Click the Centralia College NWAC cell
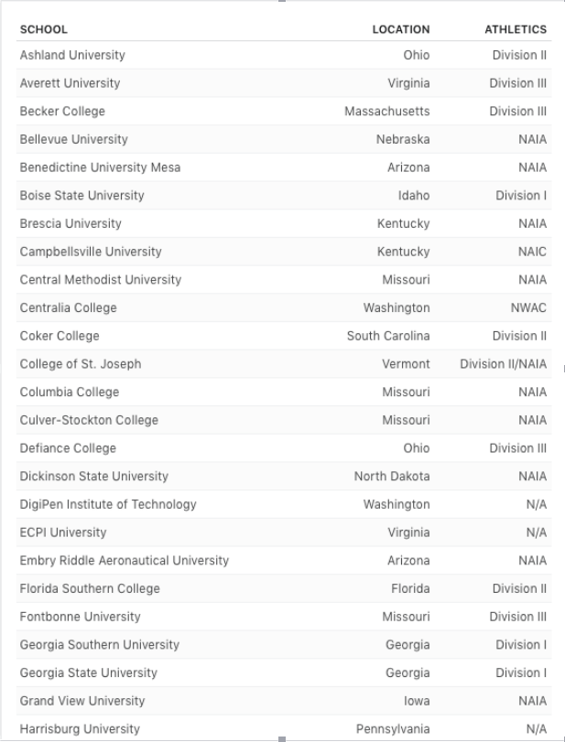The image size is (565, 742). pyautogui.click(x=528, y=307)
